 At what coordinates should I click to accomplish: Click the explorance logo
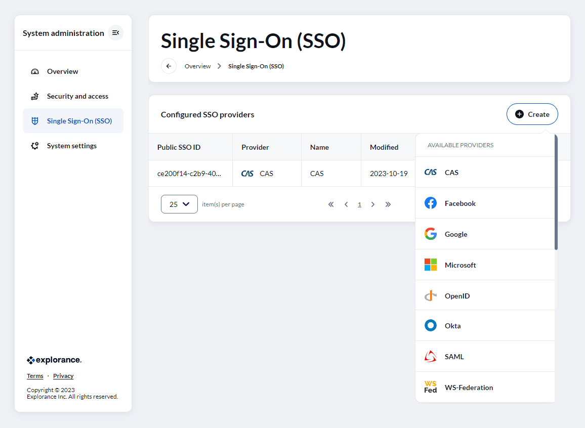(x=54, y=360)
